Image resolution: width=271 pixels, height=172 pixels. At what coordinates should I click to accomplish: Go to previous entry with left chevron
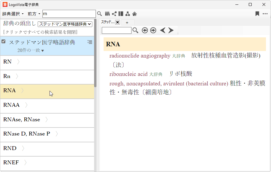coord(162,30)
